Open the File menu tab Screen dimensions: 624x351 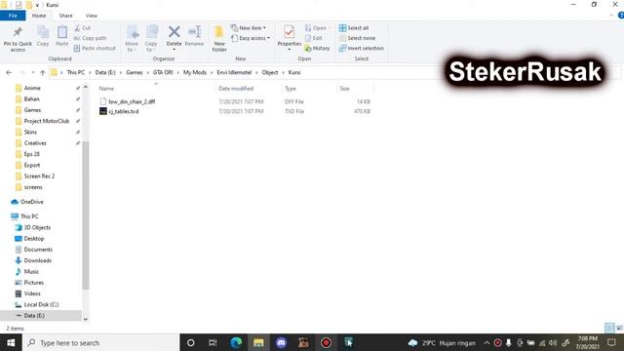pos(13,16)
